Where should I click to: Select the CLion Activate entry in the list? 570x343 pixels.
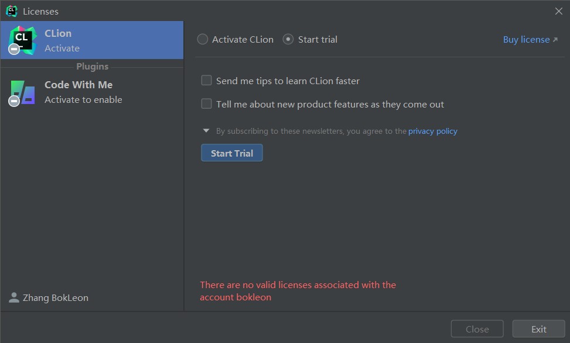[92, 40]
